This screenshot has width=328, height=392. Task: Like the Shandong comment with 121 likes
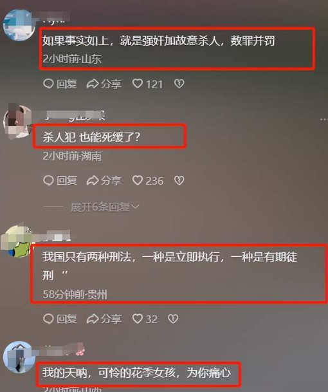(147, 84)
